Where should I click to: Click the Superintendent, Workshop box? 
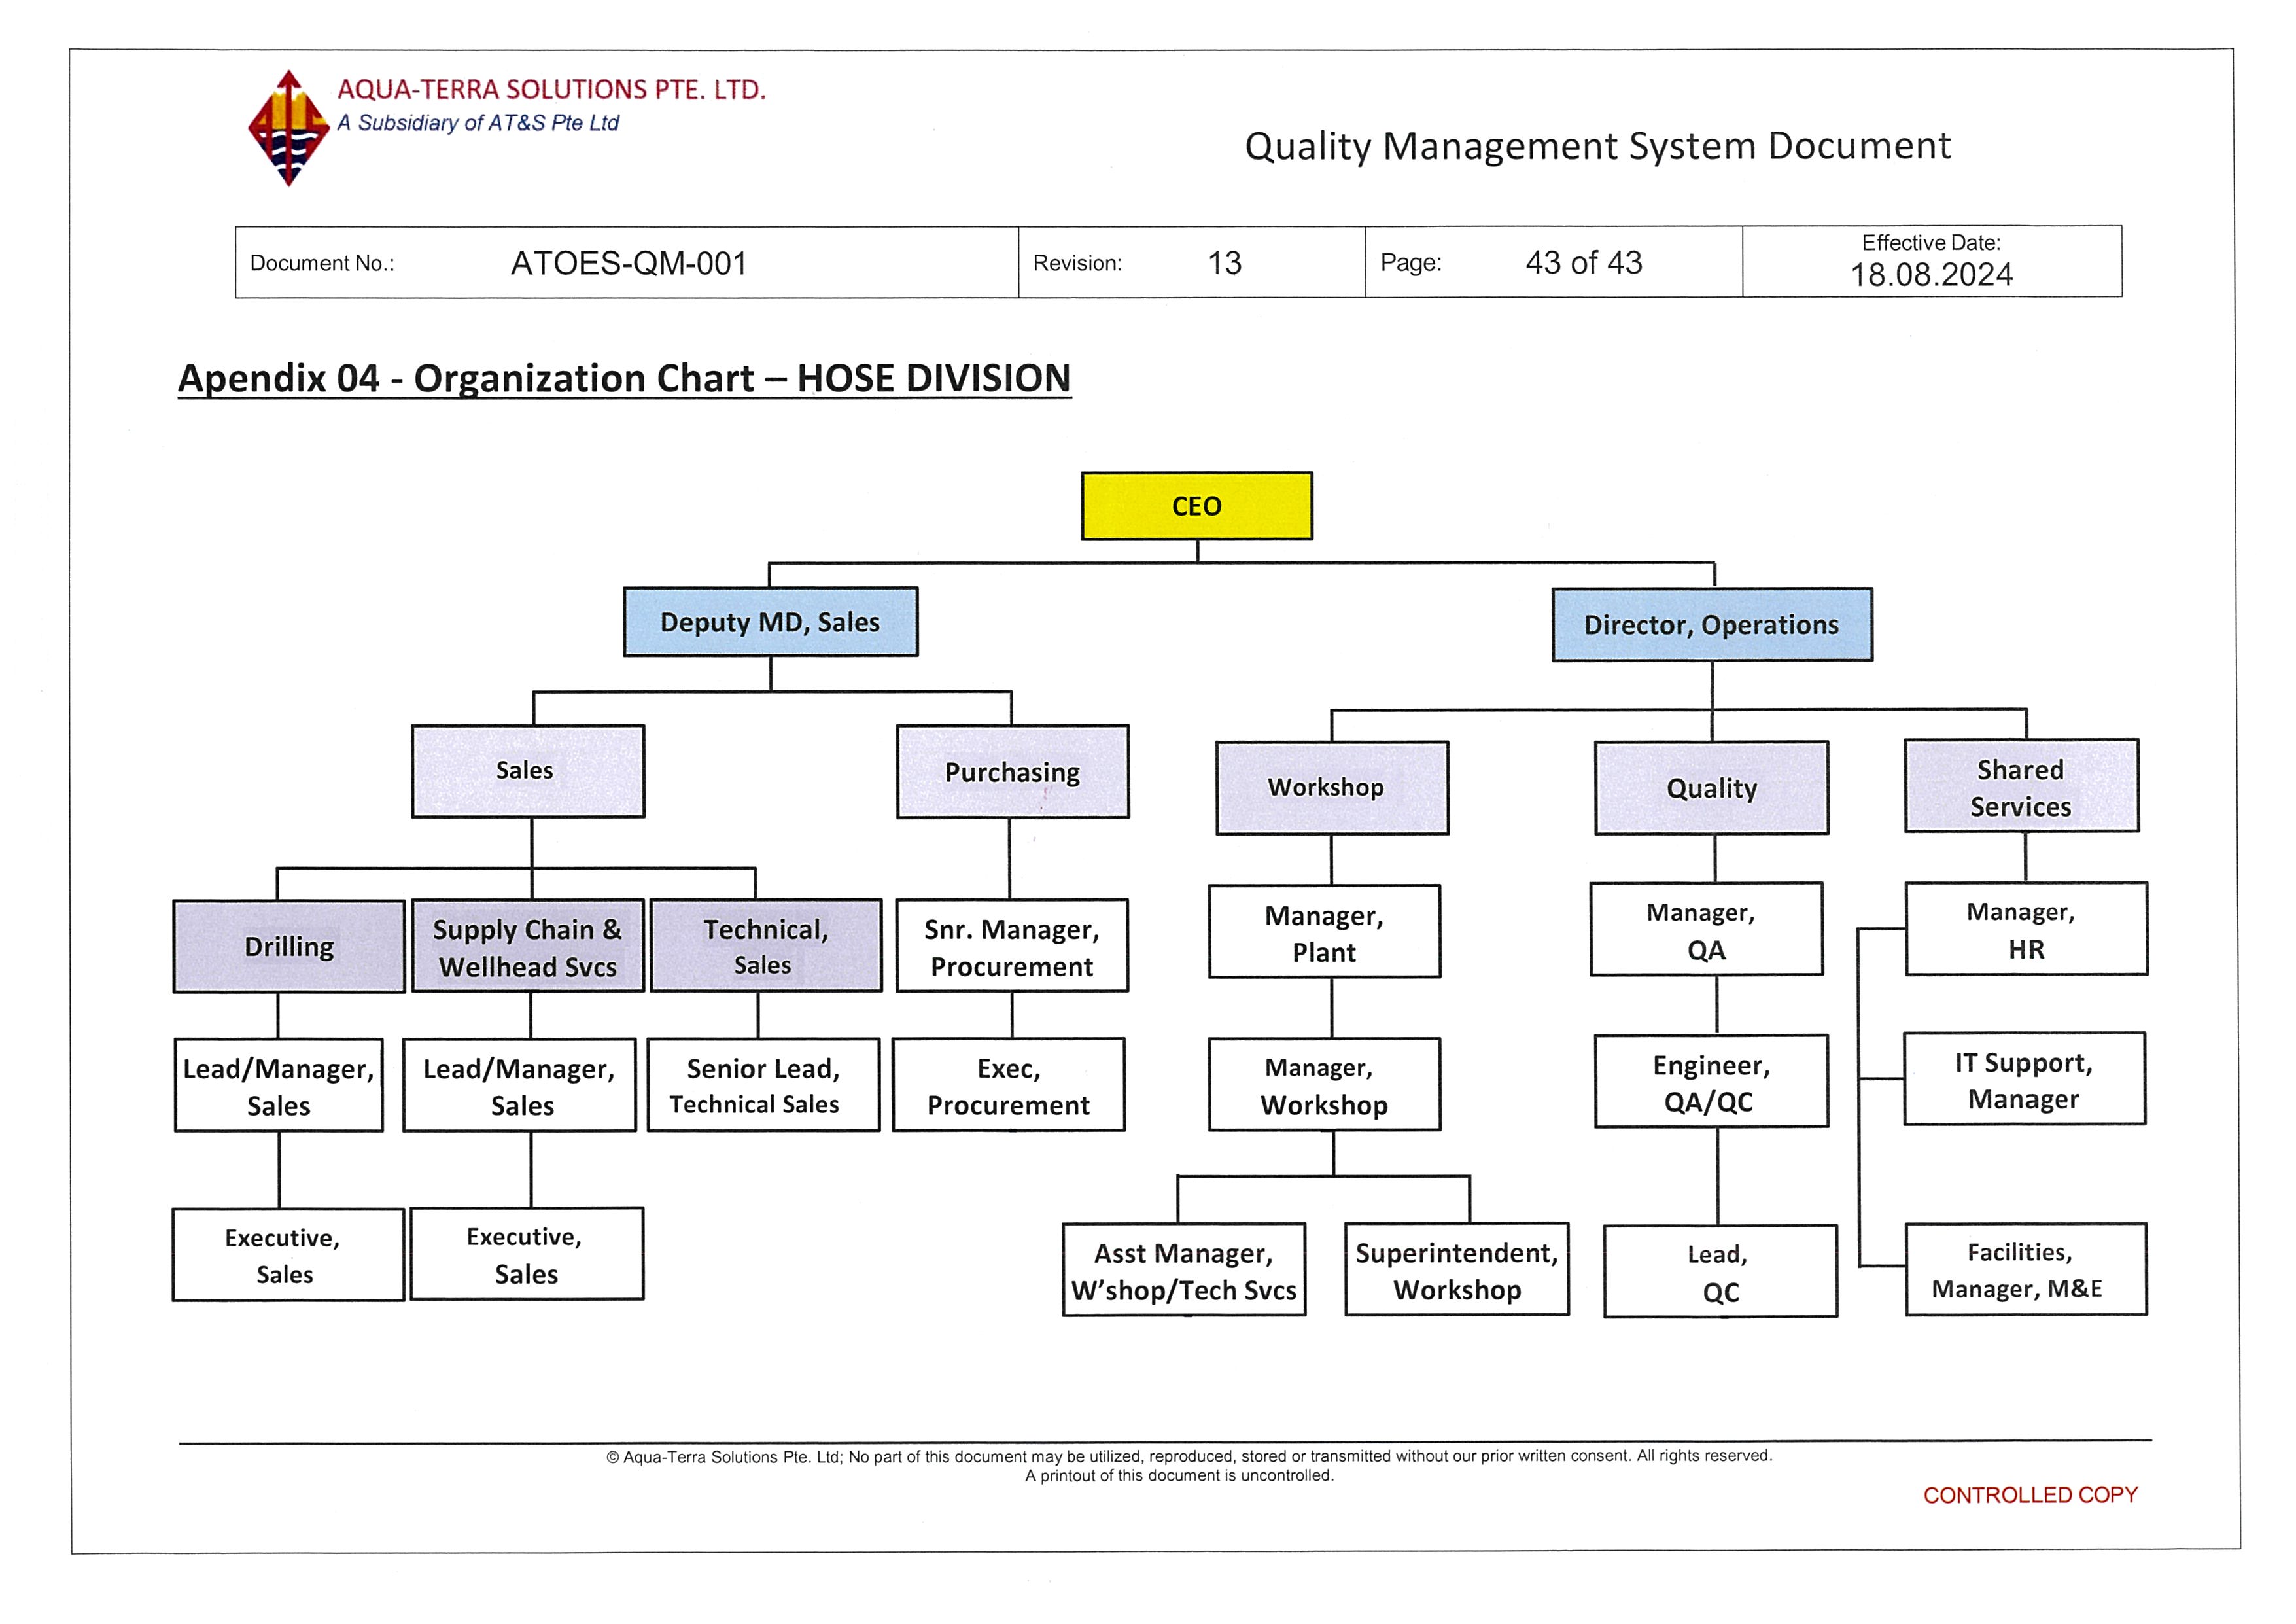pos(1456,1270)
